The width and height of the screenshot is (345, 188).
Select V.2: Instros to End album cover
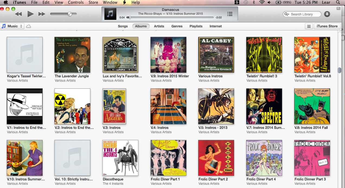(72, 106)
